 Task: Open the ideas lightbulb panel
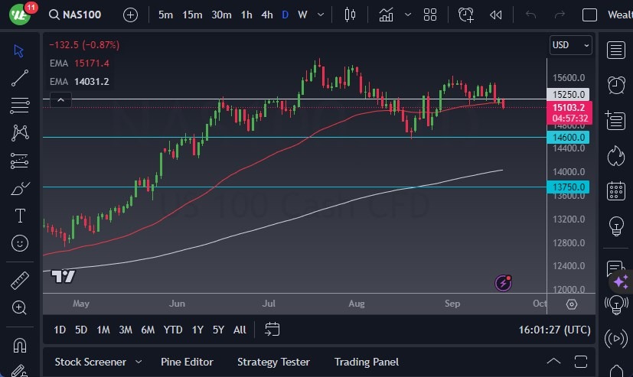coord(615,227)
